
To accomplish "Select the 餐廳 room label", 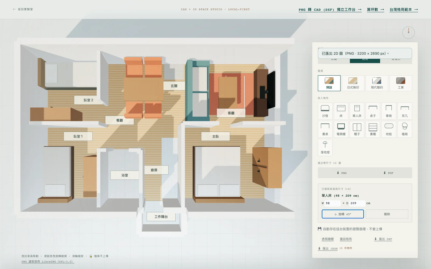I will pos(120,120).
